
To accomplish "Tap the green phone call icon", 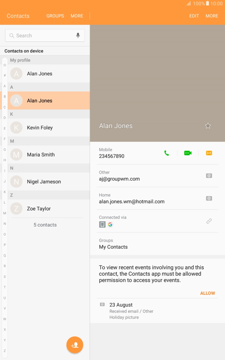I will [x=167, y=153].
